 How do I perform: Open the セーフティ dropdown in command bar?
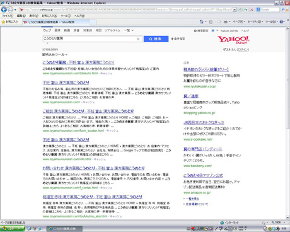255,22
